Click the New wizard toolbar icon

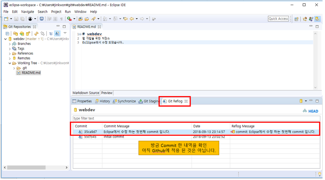pyautogui.click(x=6, y=19)
